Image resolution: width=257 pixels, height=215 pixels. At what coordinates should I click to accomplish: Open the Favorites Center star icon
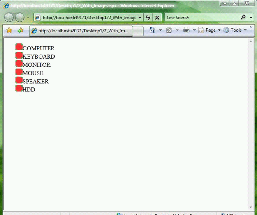9,30
